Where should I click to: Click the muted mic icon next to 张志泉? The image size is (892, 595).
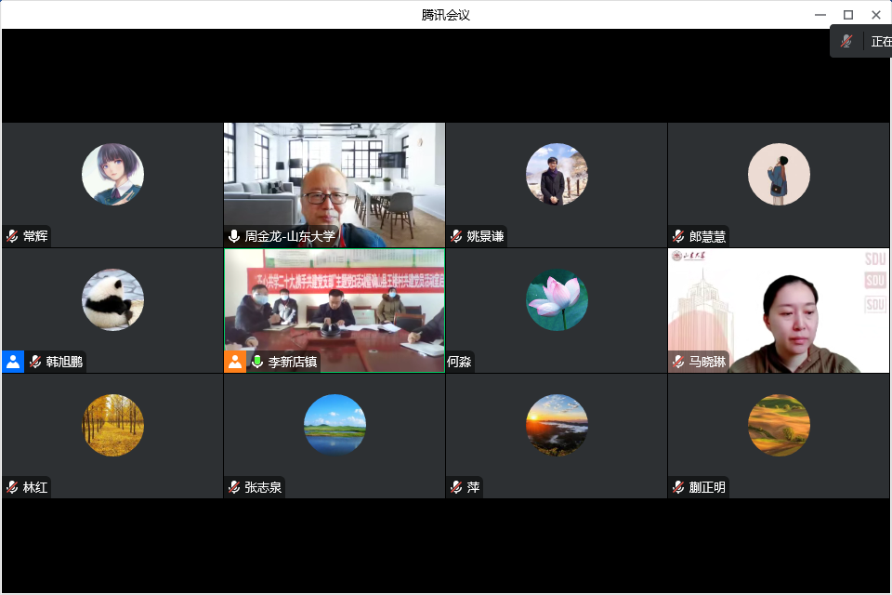click(234, 487)
